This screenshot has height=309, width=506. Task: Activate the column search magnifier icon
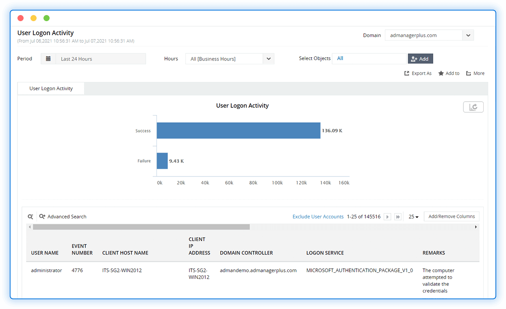pyautogui.click(x=30, y=216)
